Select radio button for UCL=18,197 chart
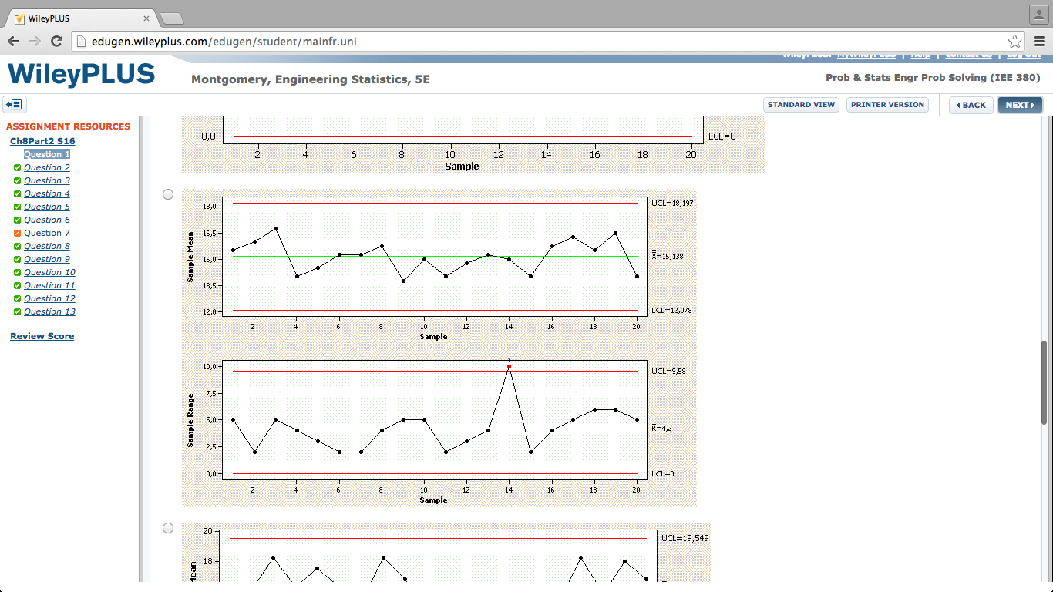This screenshot has width=1053, height=592. click(x=168, y=194)
